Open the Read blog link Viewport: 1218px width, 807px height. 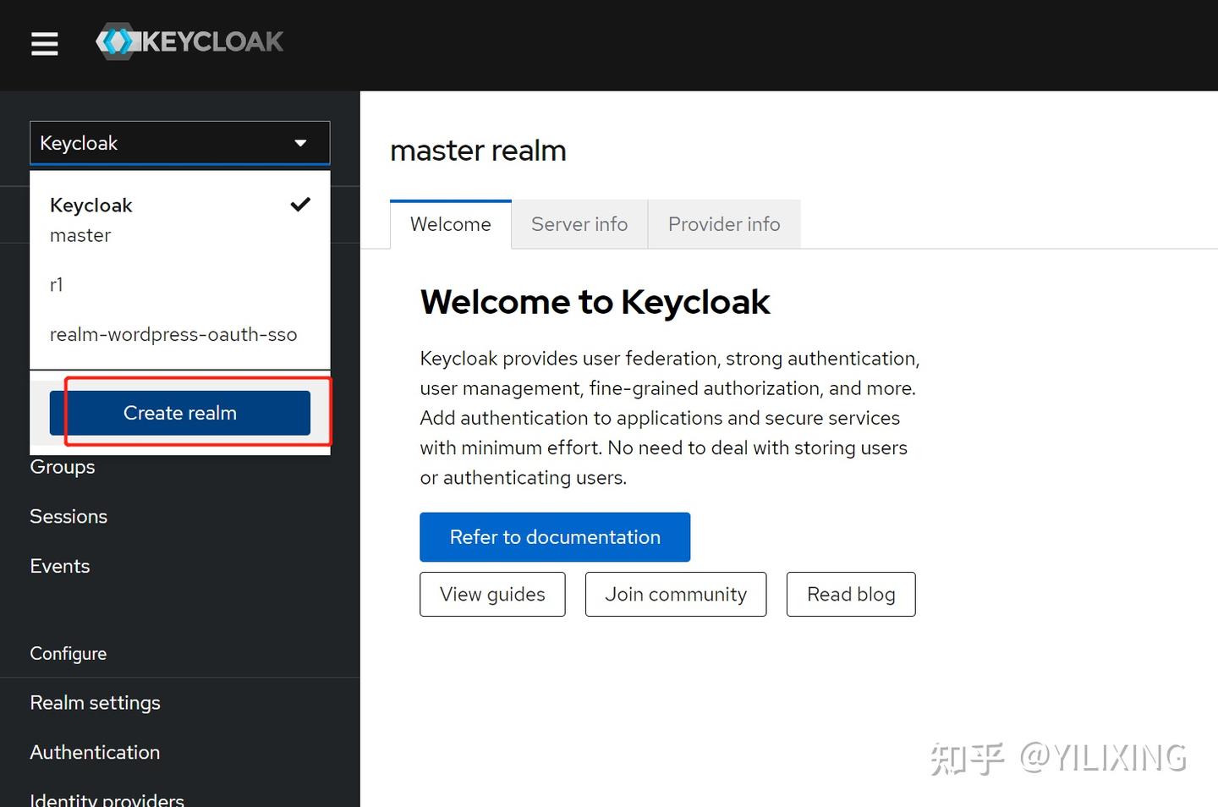(851, 594)
